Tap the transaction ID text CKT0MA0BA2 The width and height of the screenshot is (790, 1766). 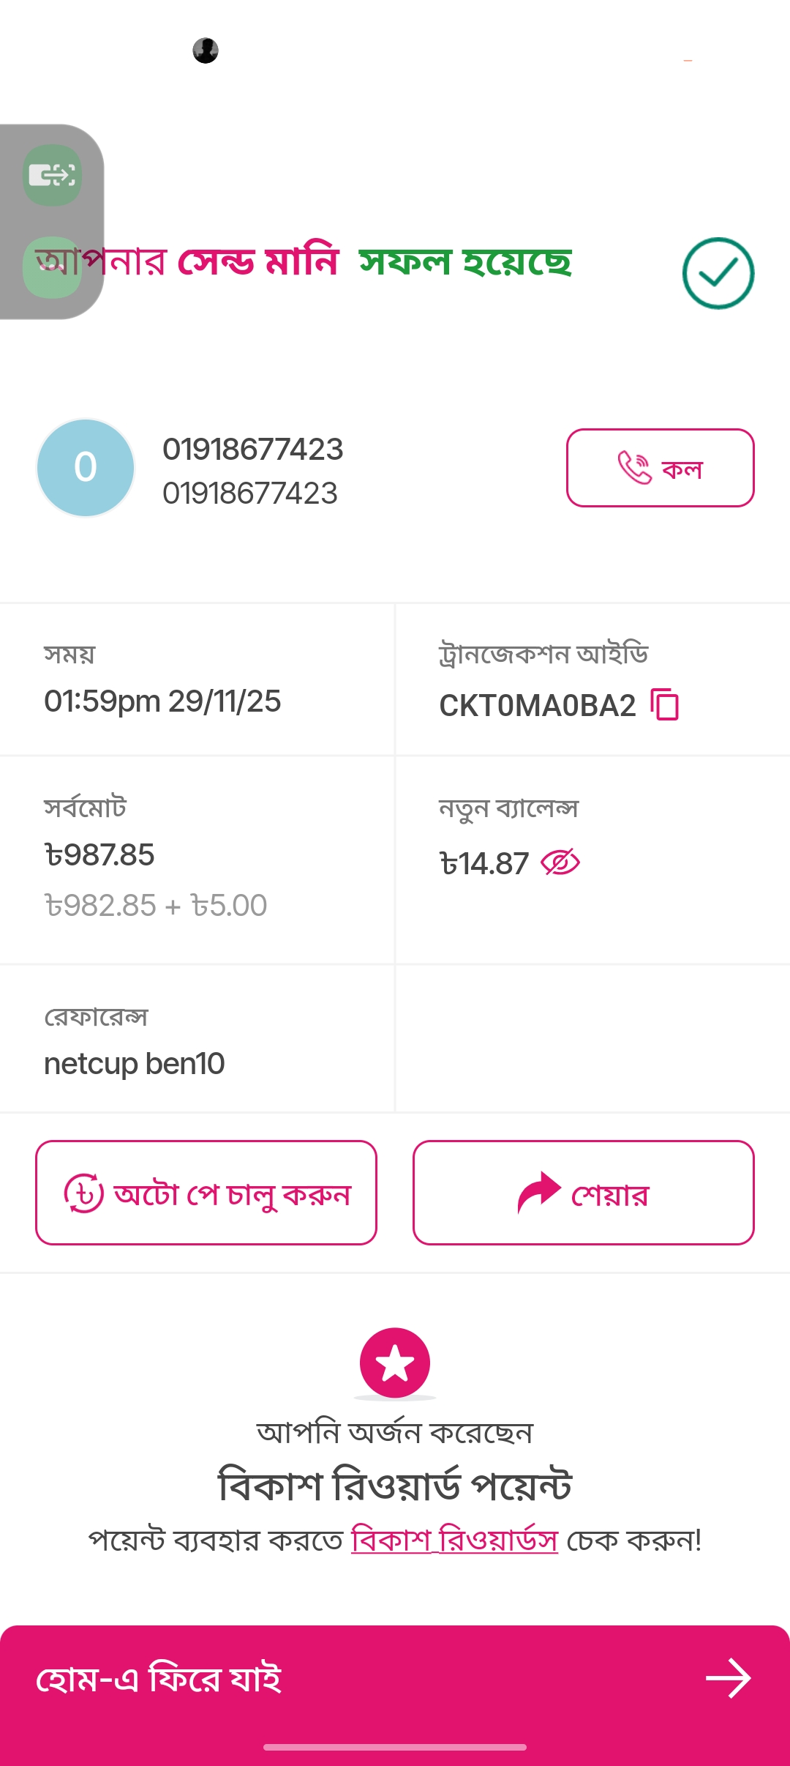[537, 706]
